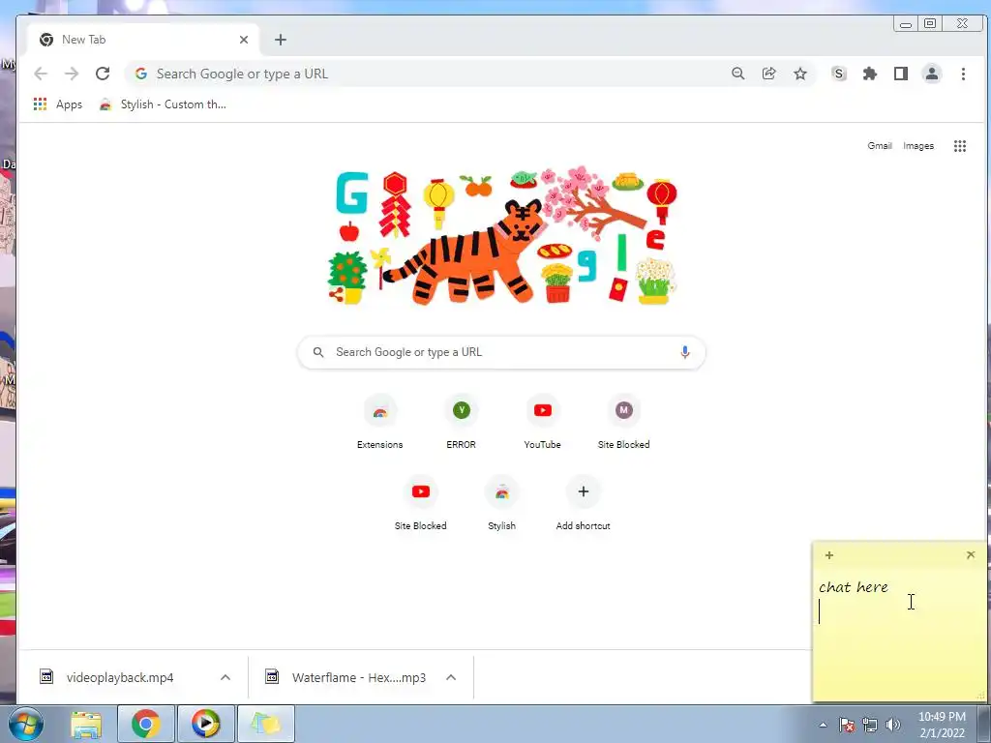
Task: Open Windows Media Player from taskbar
Action: (x=206, y=724)
